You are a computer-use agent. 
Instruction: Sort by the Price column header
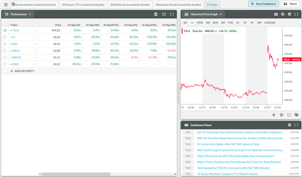click(58, 25)
